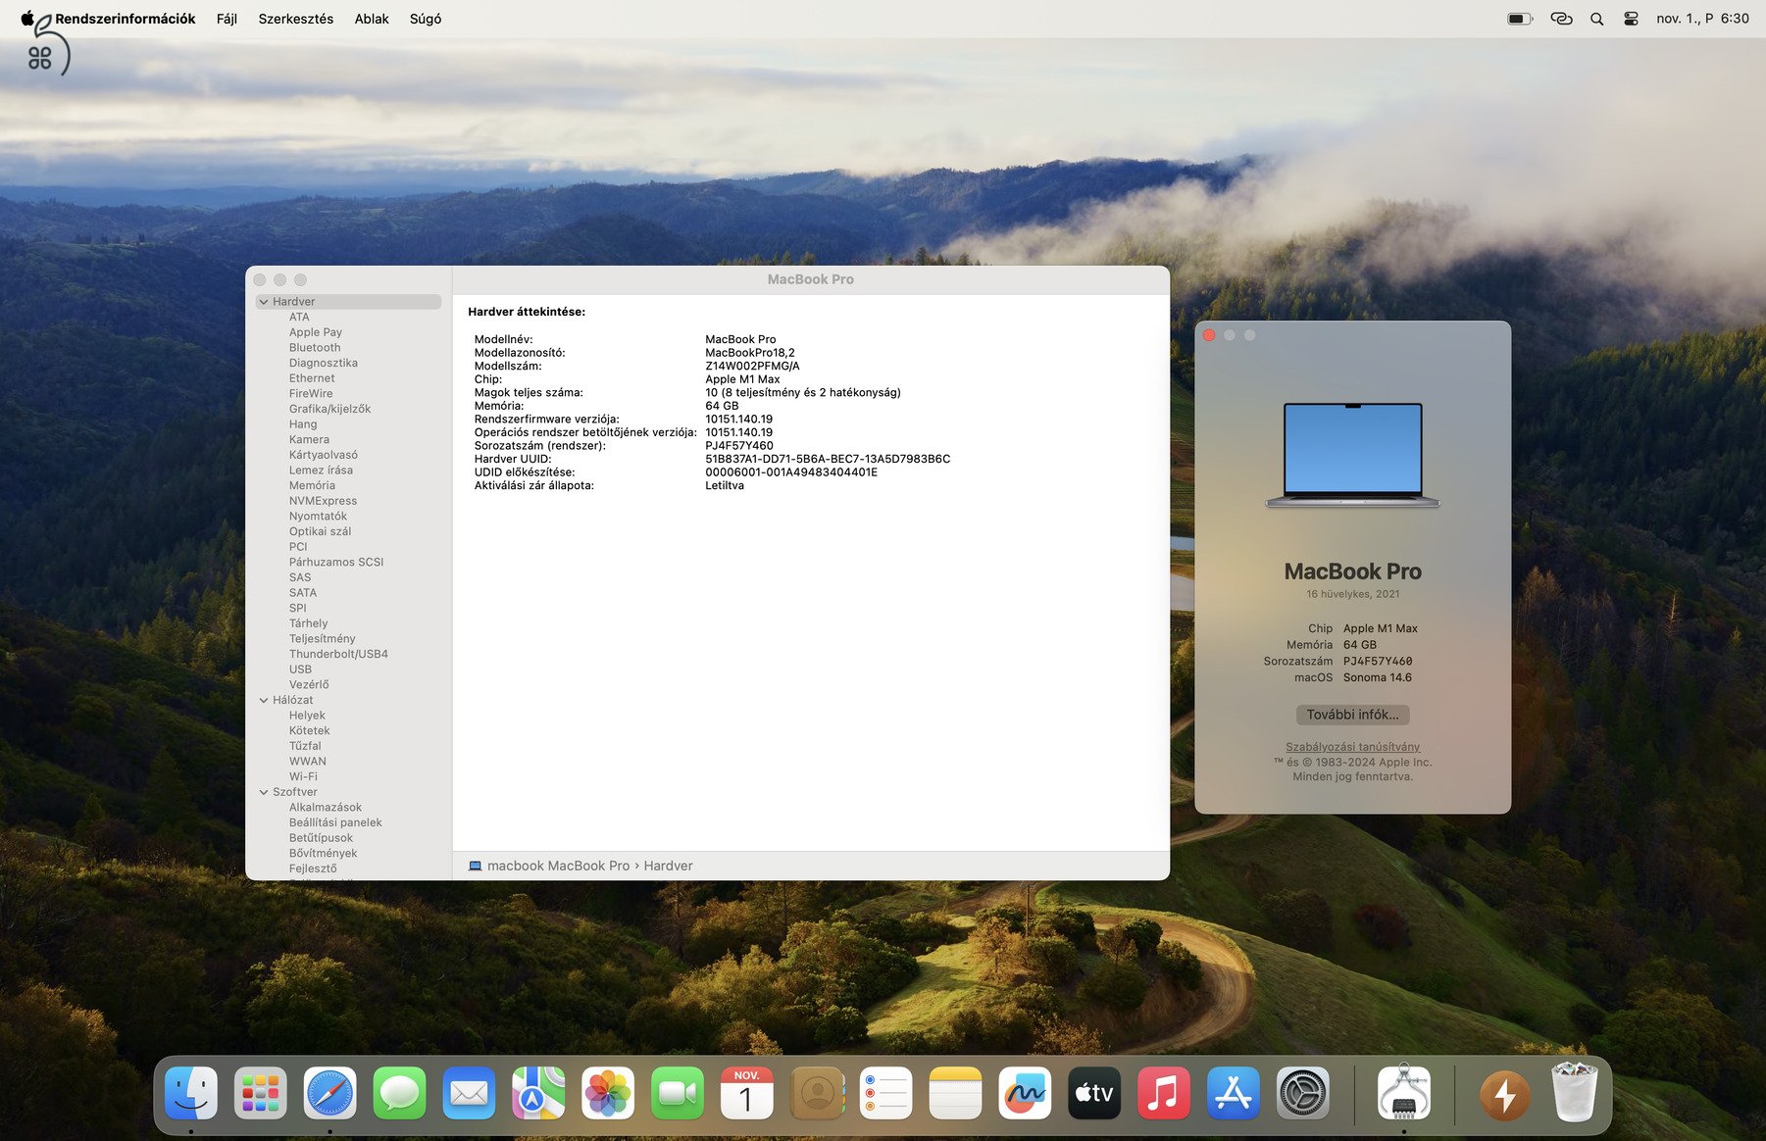Select Tárhely in the sidebar

308,623
